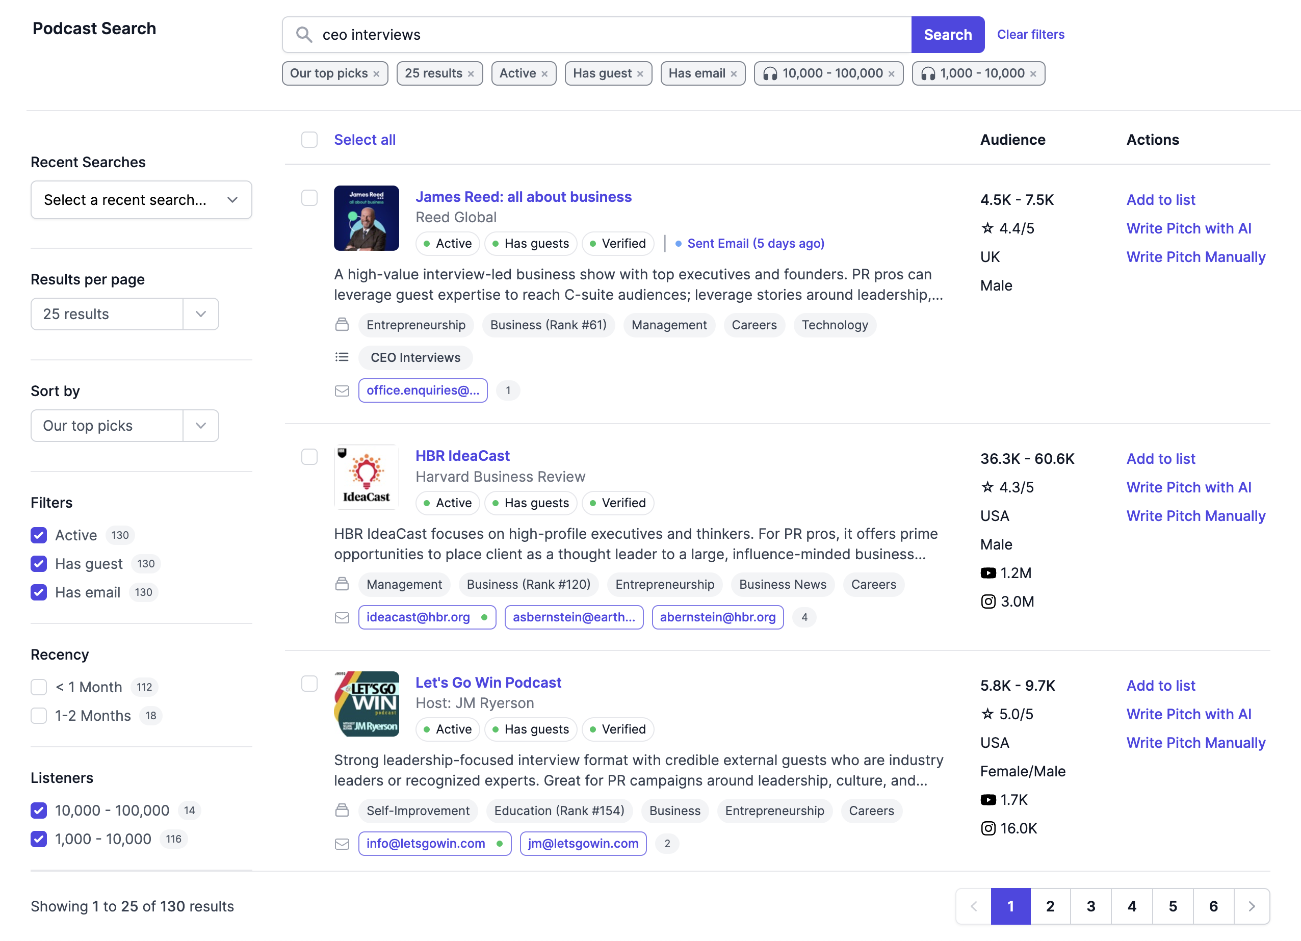Click the list icon beside CEO Interviews tag

(x=342, y=357)
